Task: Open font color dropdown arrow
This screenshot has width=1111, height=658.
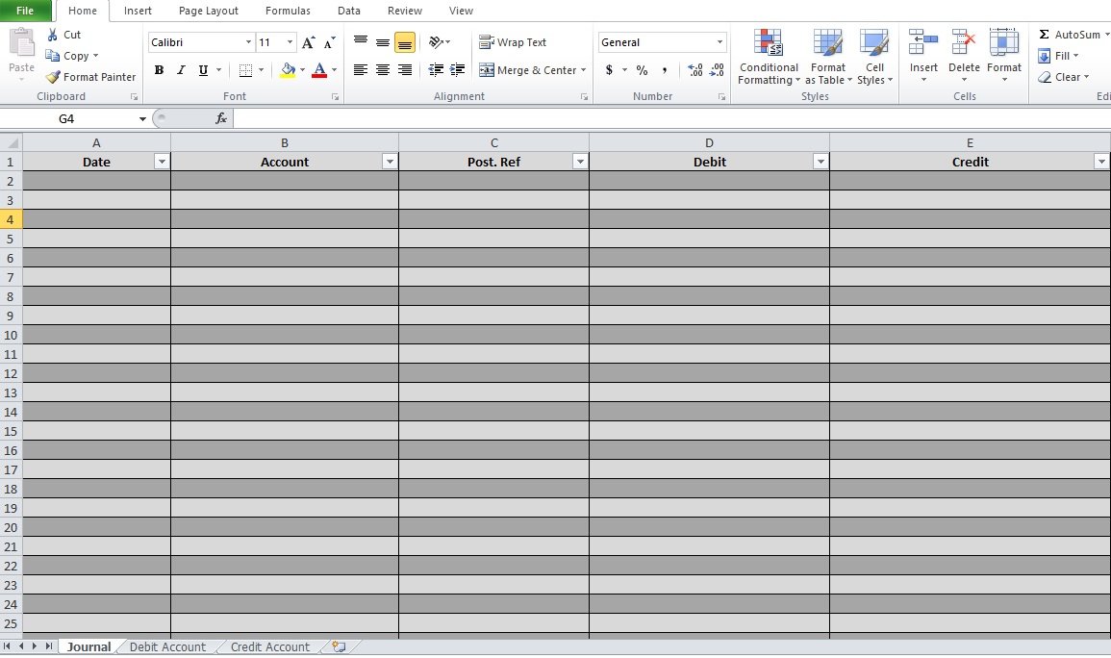Action: tap(335, 70)
